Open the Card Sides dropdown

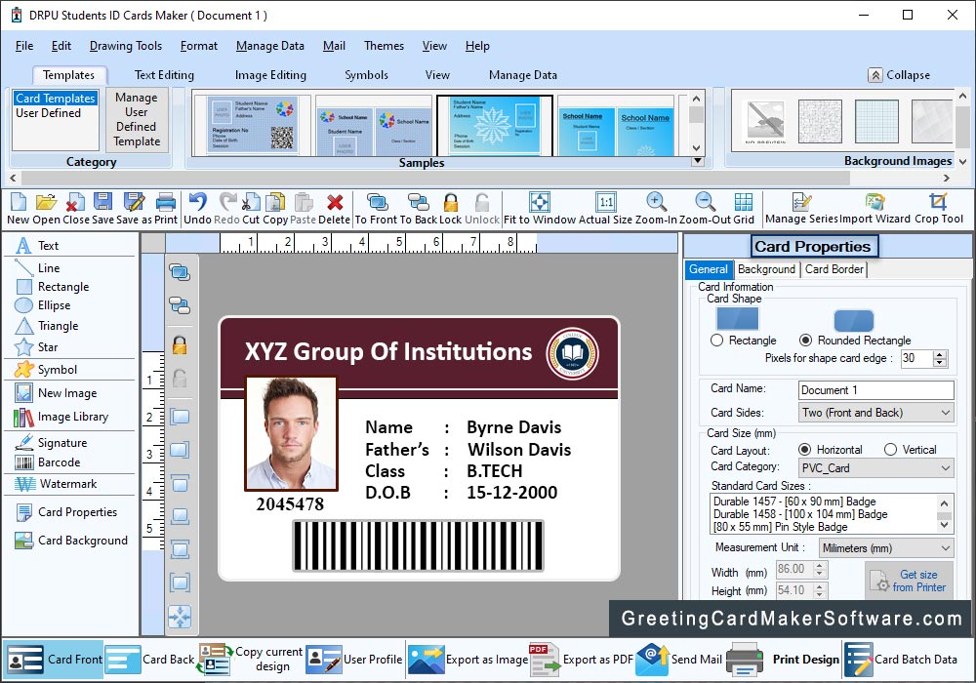[875, 413]
